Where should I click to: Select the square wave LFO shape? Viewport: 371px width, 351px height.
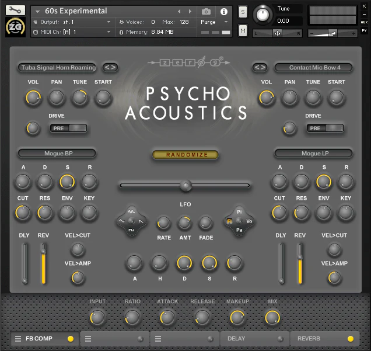pos(131,230)
